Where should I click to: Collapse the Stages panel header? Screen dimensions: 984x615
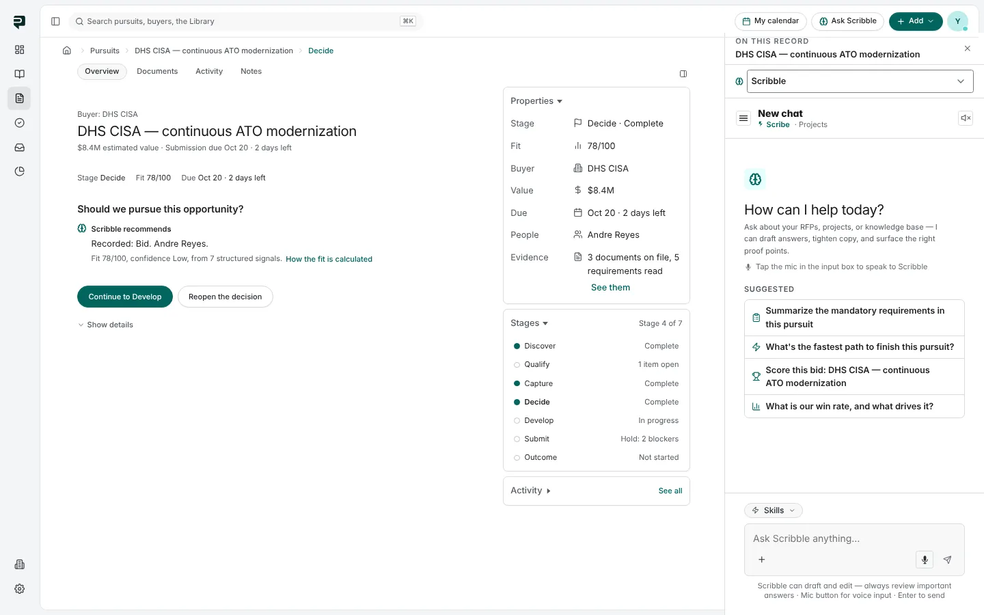click(530, 323)
